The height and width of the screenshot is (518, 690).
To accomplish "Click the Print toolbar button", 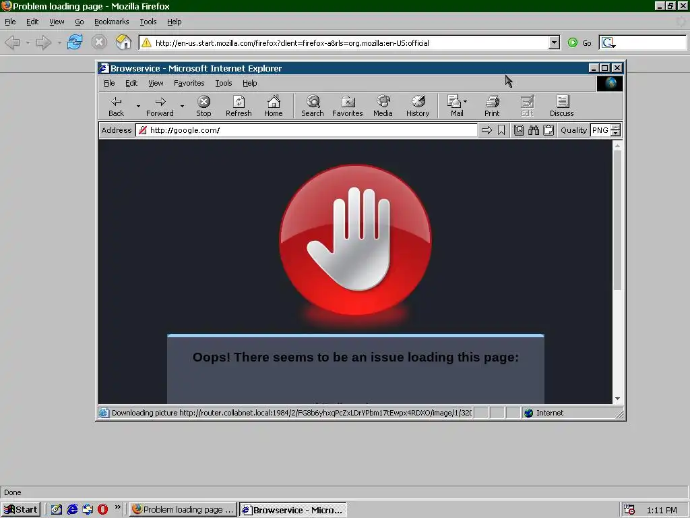I will tap(491, 106).
